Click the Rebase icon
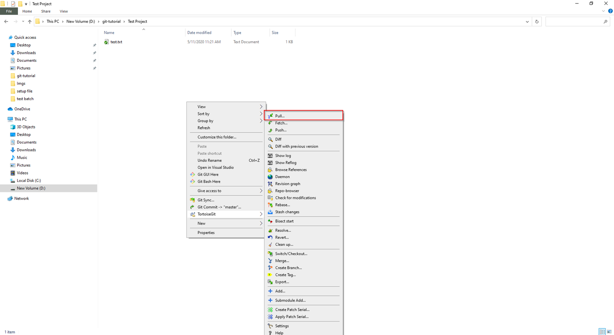Viewport: 614px width, 335px height. [271, 205]
